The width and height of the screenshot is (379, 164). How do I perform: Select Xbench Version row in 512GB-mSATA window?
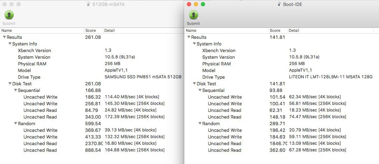[92, 50]
